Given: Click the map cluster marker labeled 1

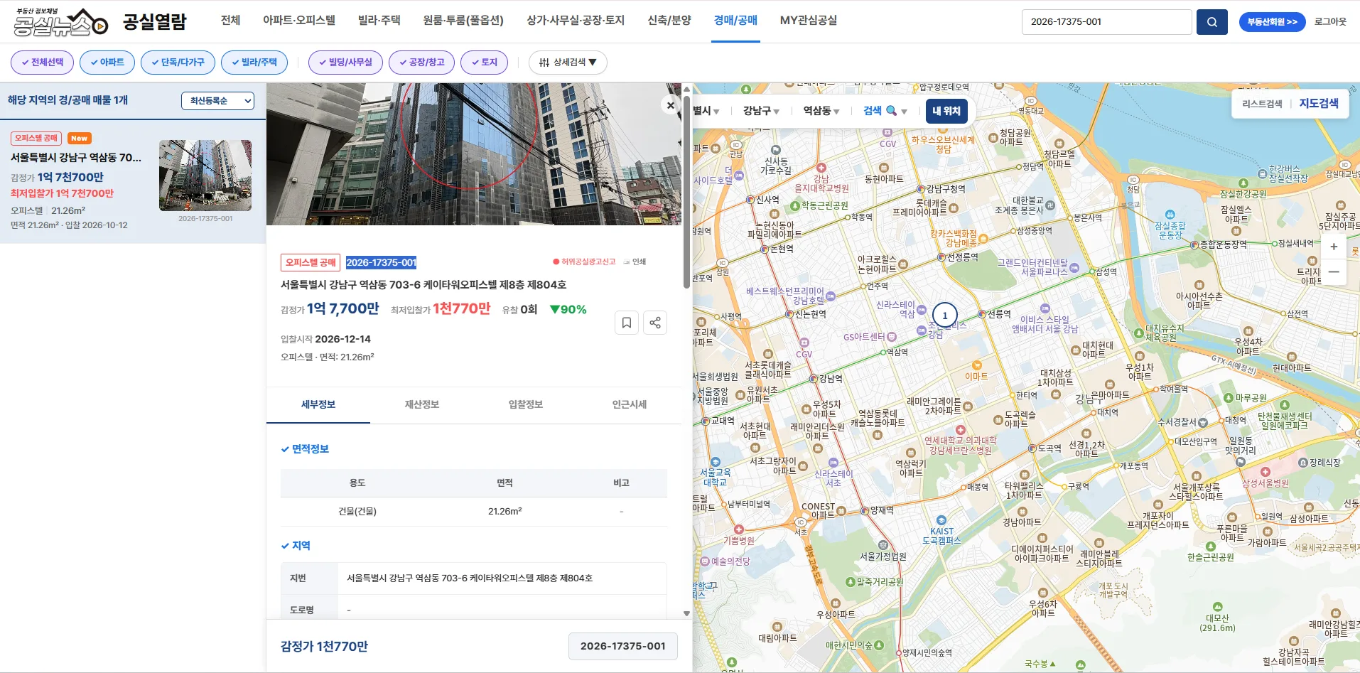Looking at the screenshot, I should 944,316.
